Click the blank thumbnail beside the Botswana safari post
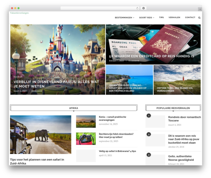The width and height of the screenshot is (211, 178). point(86,156)
